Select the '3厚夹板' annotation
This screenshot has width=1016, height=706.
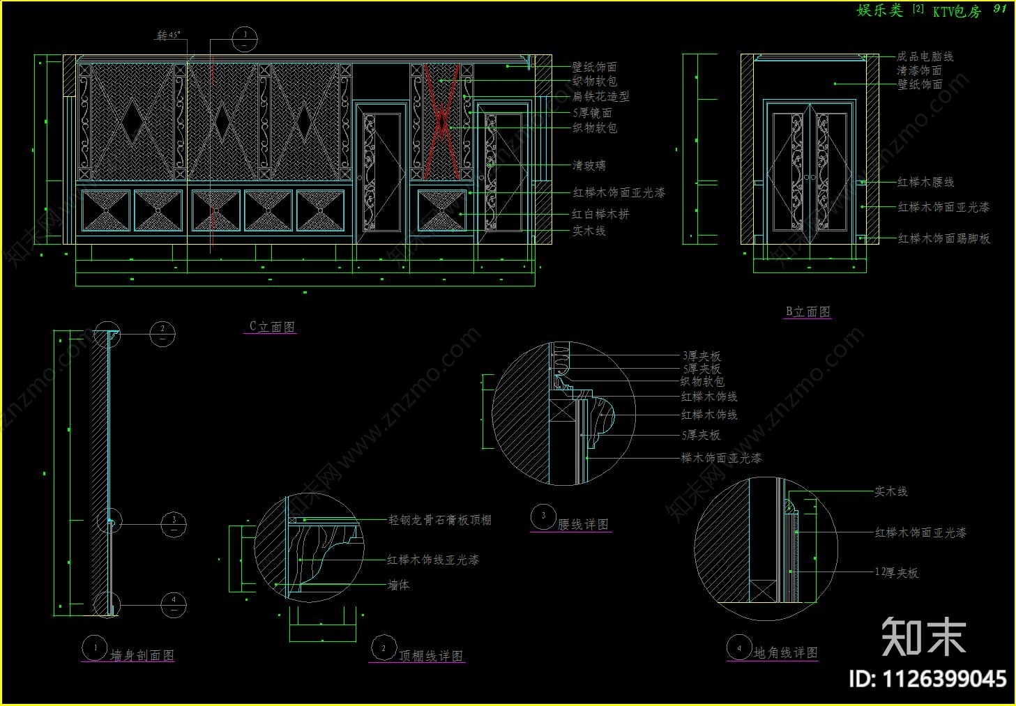[x=702, y=356]
